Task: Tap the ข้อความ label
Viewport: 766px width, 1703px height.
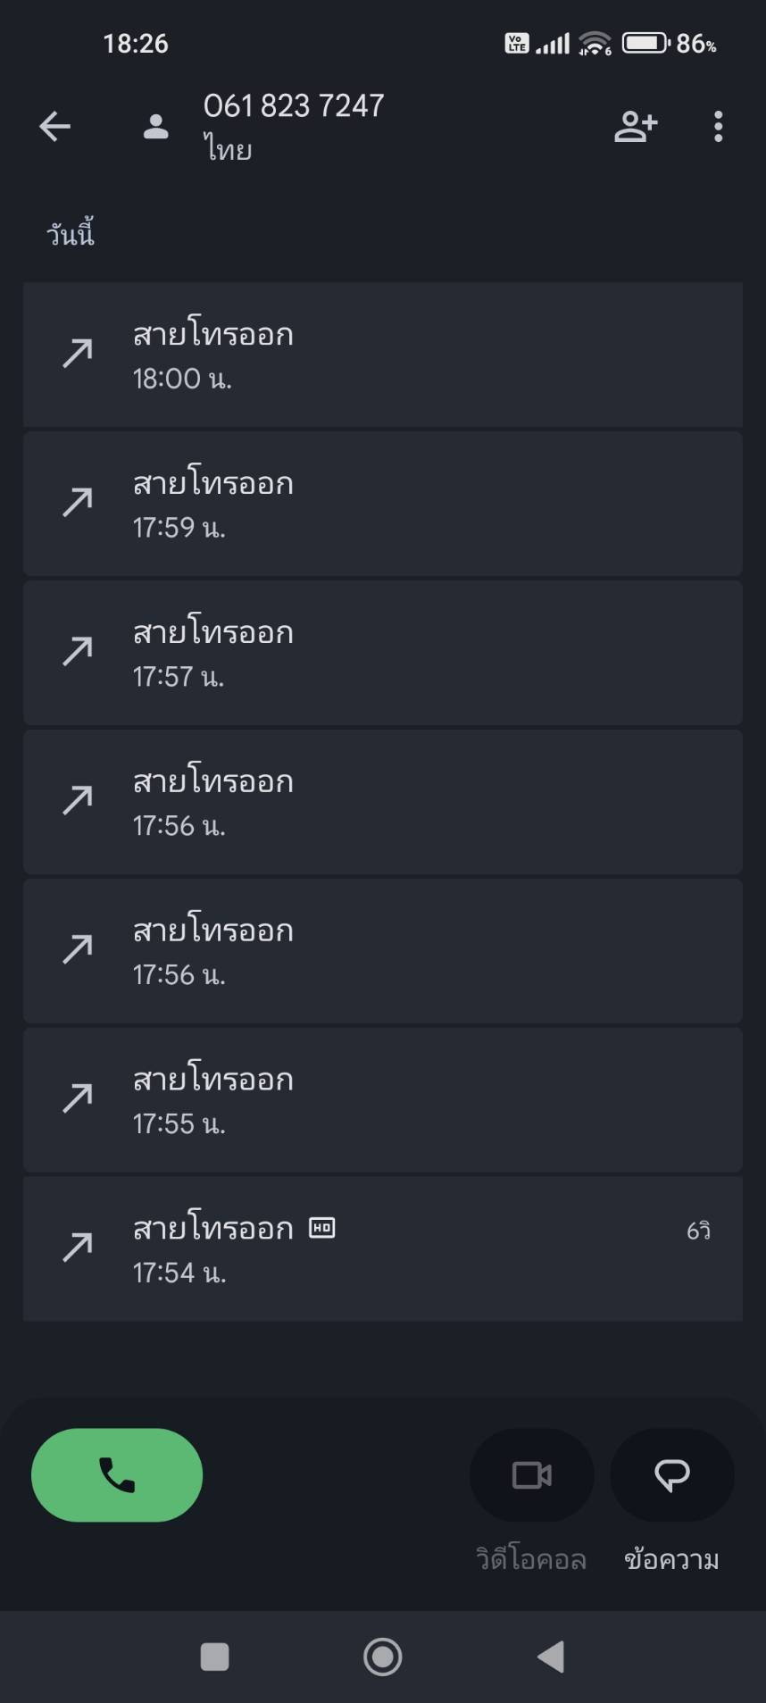Action: [671, 1560]
